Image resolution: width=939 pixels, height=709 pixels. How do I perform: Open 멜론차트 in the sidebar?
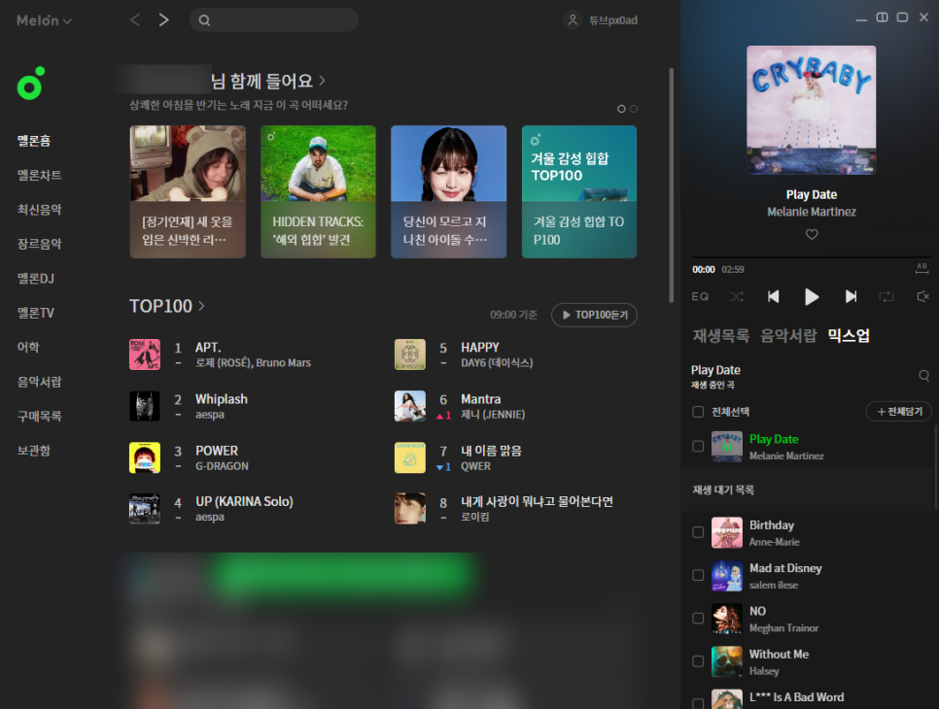(x=40, y=175)
